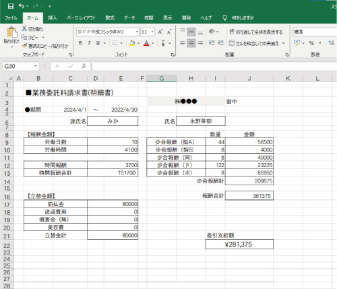Viewport: 337px width, 289px height.
Task: Click the Borders icon in Font group
Action: coord(115,43)
